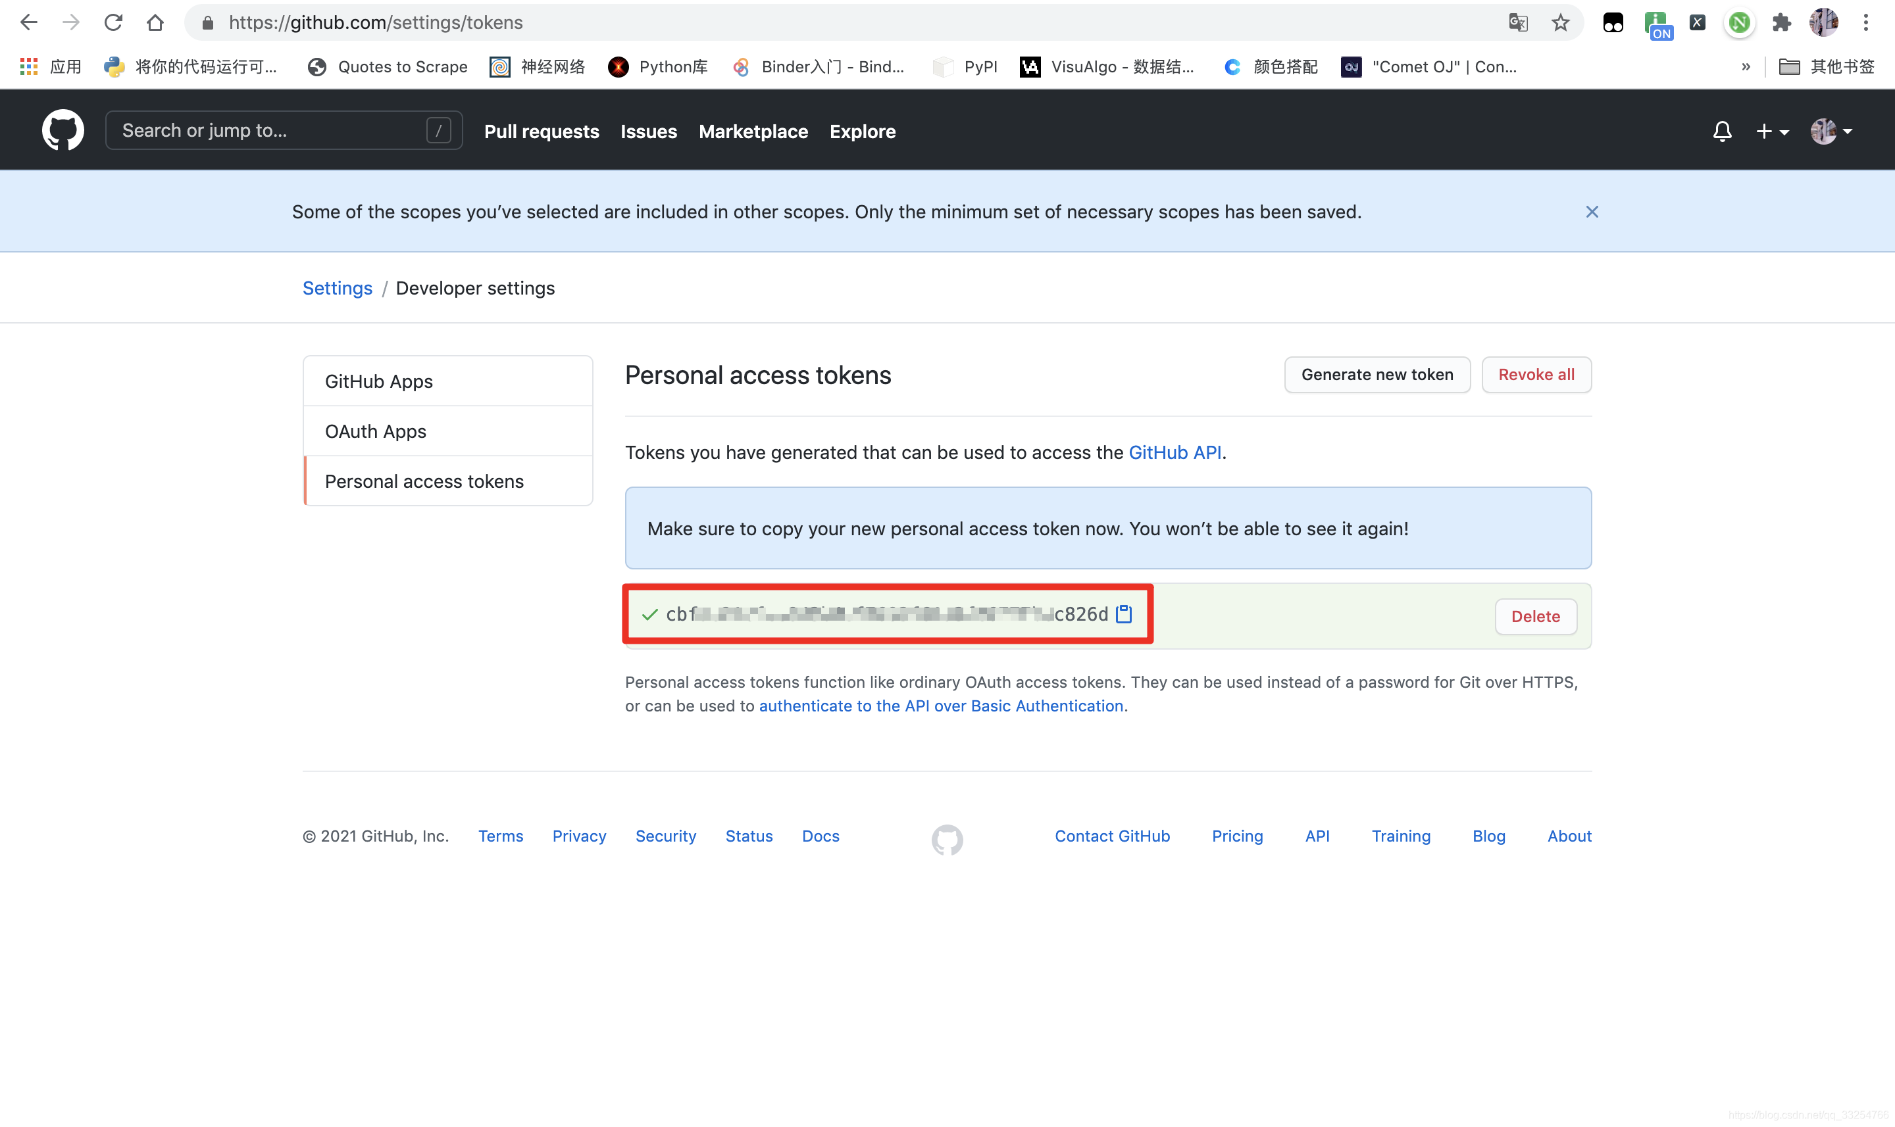Screen dimensions: 1895x1127
Task: Click the notifications bell icon
Action: [x=1721, y=130]
